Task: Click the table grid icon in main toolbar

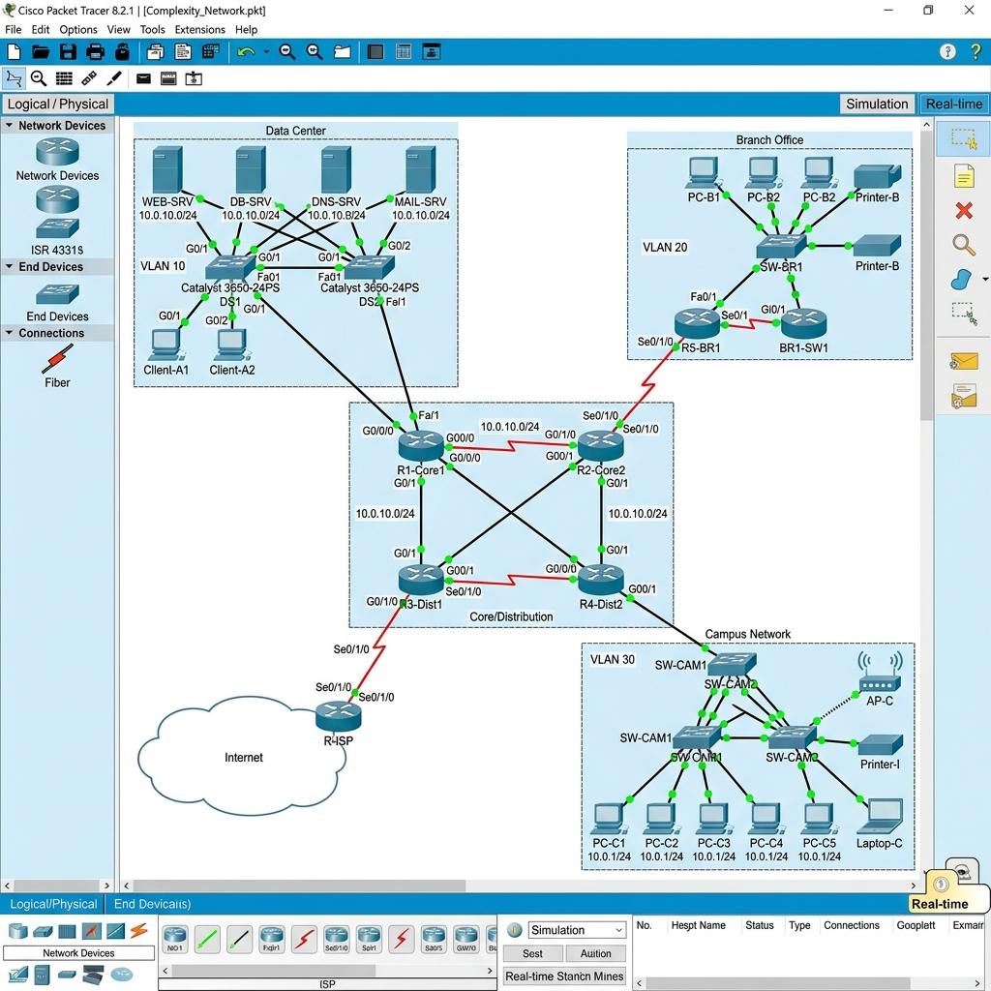Action: pyautogui.click(x=404, y=52)
